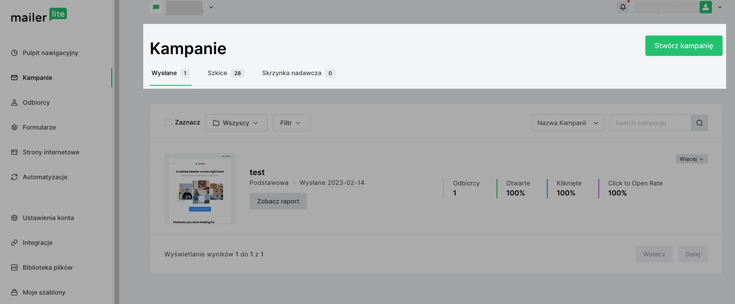Switch to the Szkice tab
This screenshot has height=304, width=735.
pyautogui.click(x=225, y=73)
